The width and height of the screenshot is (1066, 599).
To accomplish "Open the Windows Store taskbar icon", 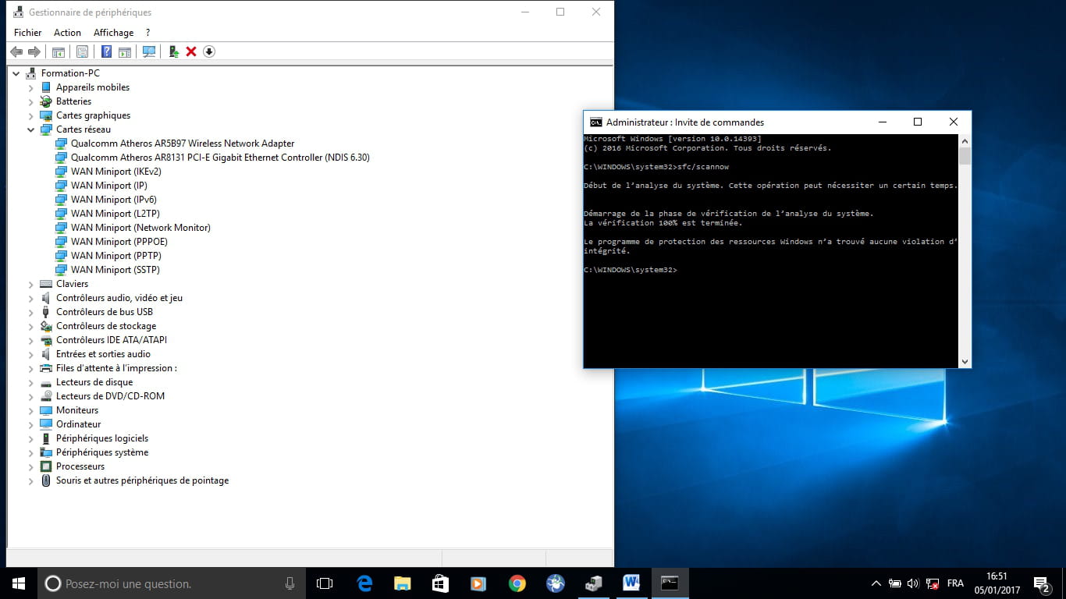I will [x=440, y=583].
